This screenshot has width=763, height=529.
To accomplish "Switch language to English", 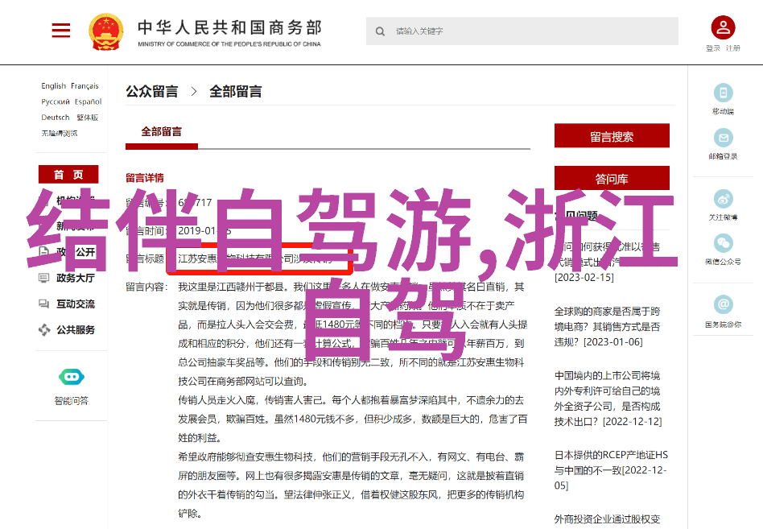I will click(54, 86).
